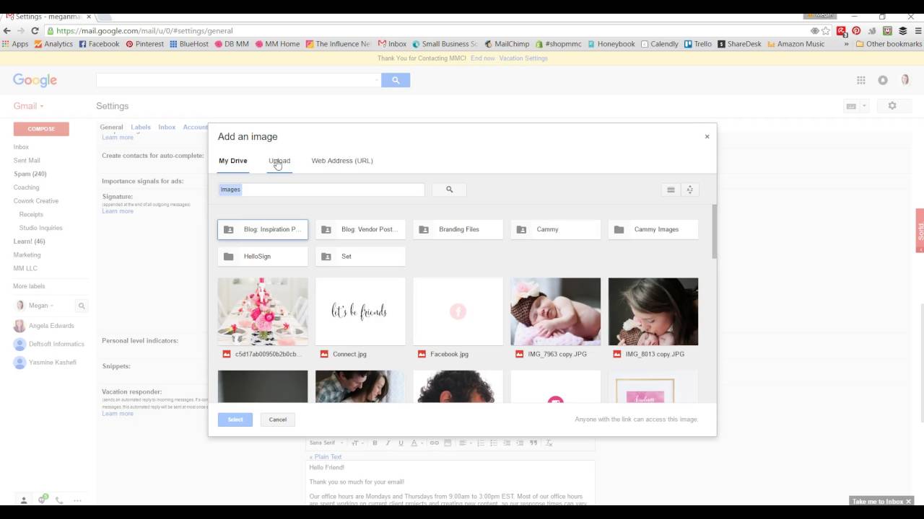The height and width of the screenshot is (519, 924).
Task: Open the Inbox folder in sidebar
Action: 21,147
